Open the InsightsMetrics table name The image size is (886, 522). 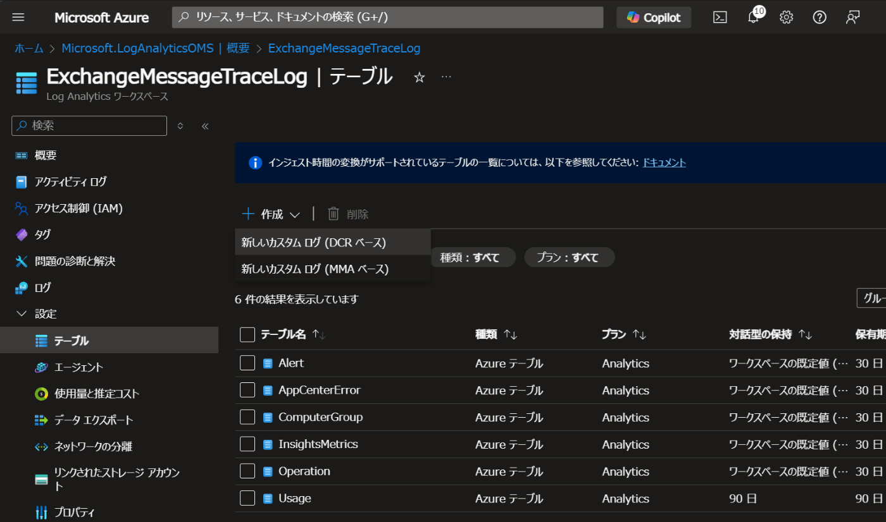click(318, 444)
